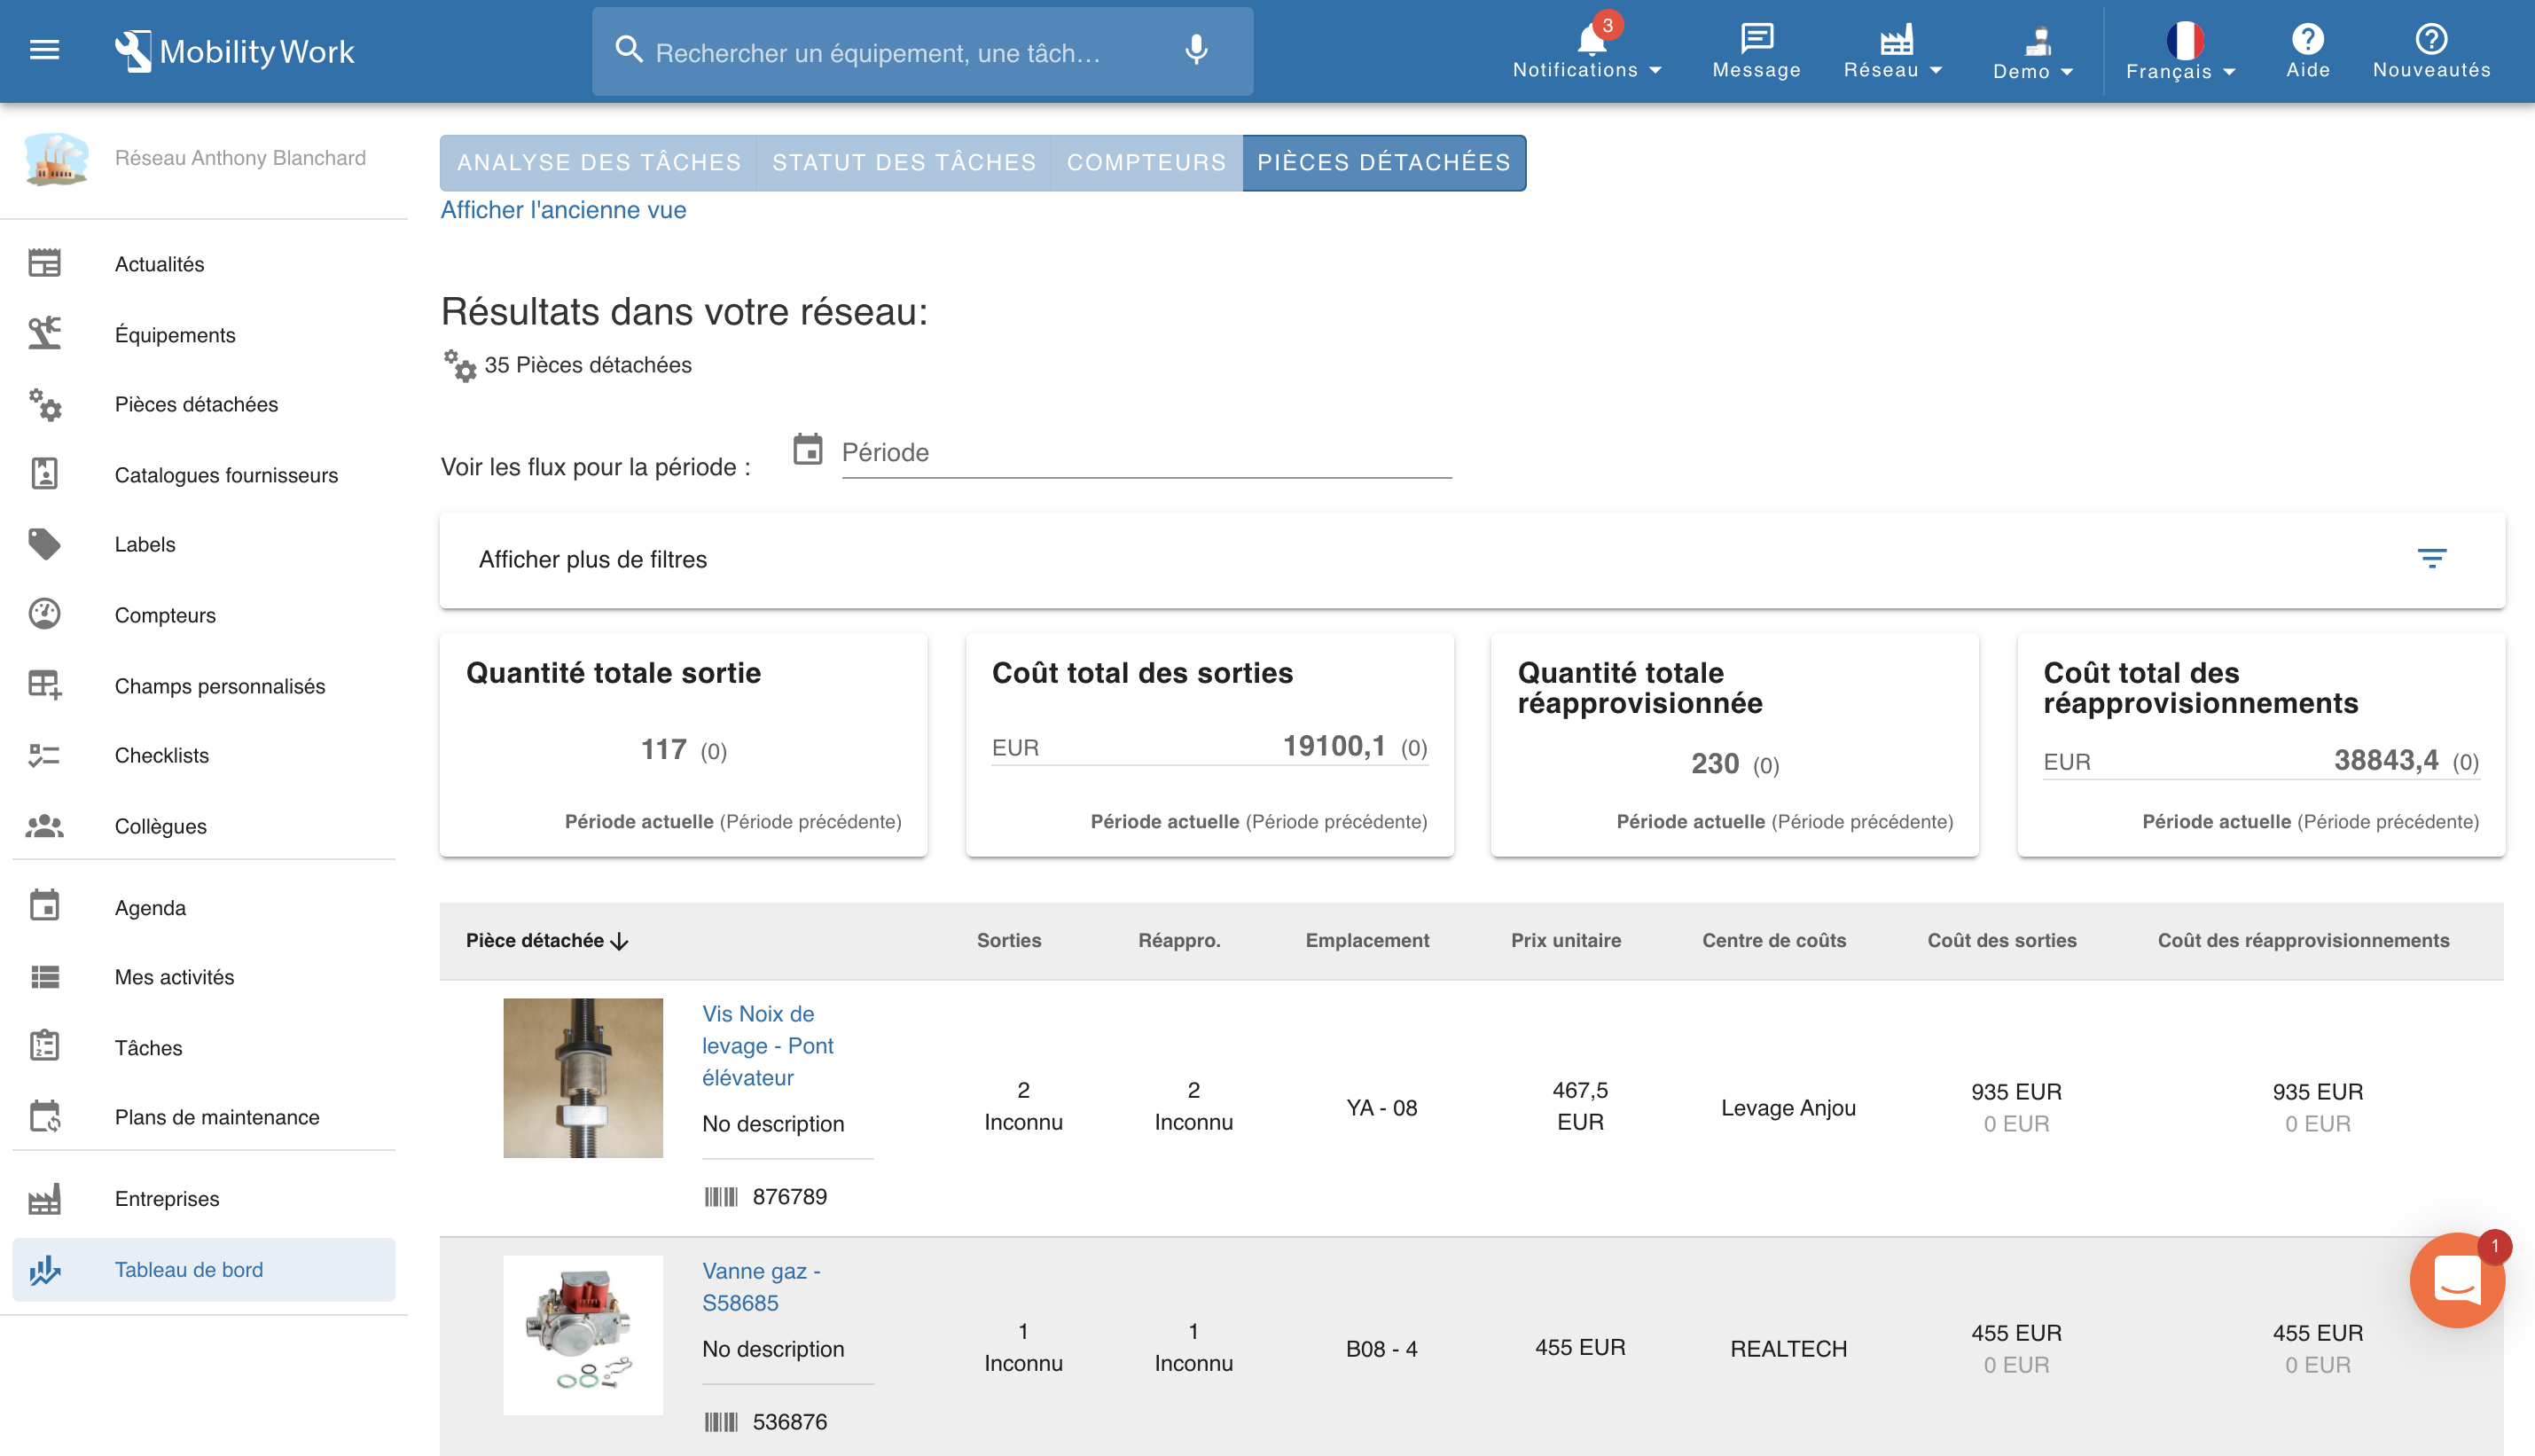Switch to Analyse des tâches tab
2535x1456 pixels.
point(599,163)
